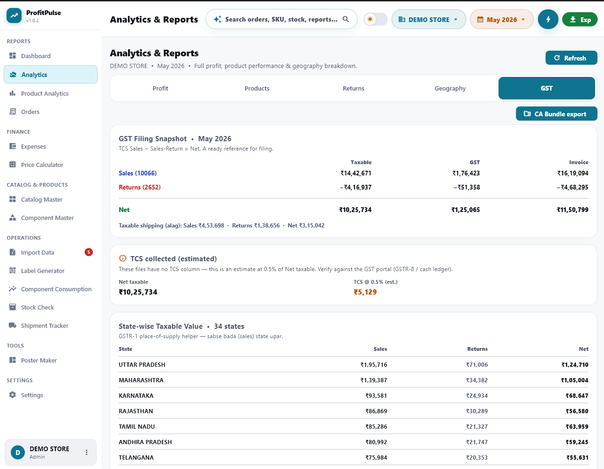Click the UTTAR PRADESH state row
This screenshot has height=469, width=604.
354,364
